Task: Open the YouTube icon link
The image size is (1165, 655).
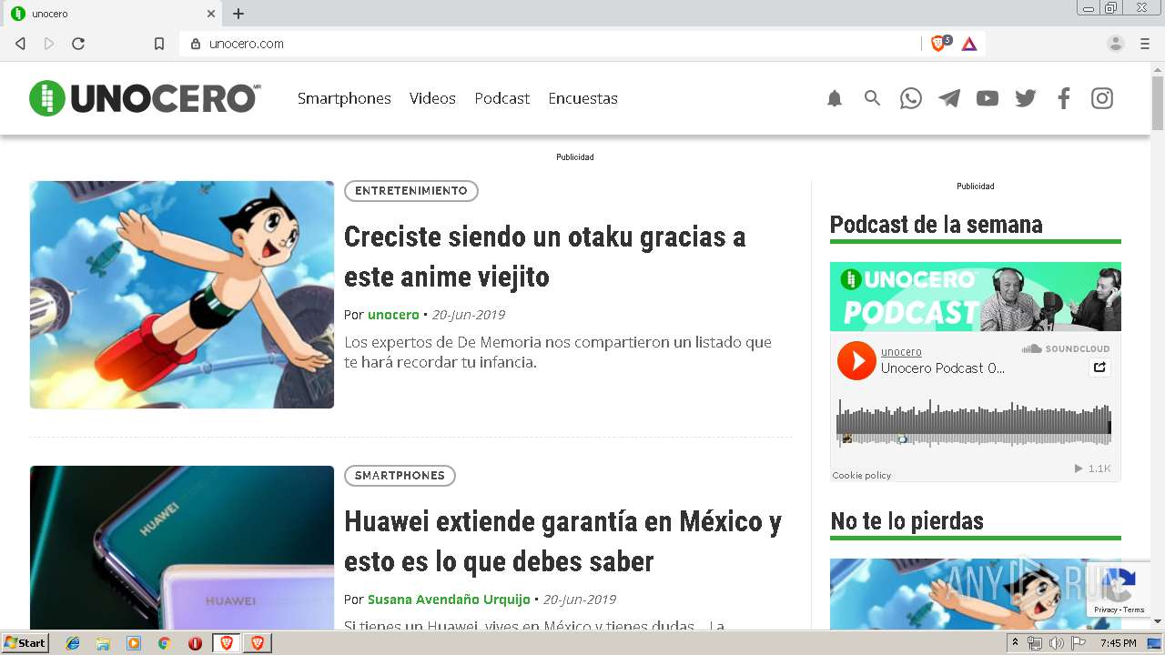Action: (x=988, y=98)
